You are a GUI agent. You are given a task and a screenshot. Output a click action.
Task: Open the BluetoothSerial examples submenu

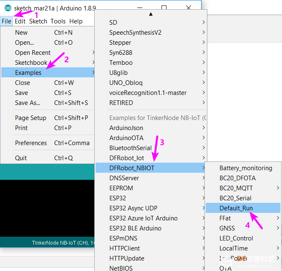coord(151,148)
